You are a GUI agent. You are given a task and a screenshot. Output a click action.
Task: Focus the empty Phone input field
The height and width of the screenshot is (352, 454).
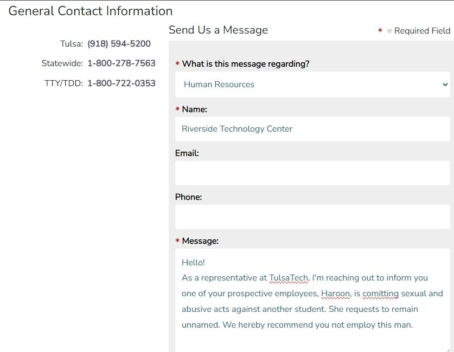312,217
